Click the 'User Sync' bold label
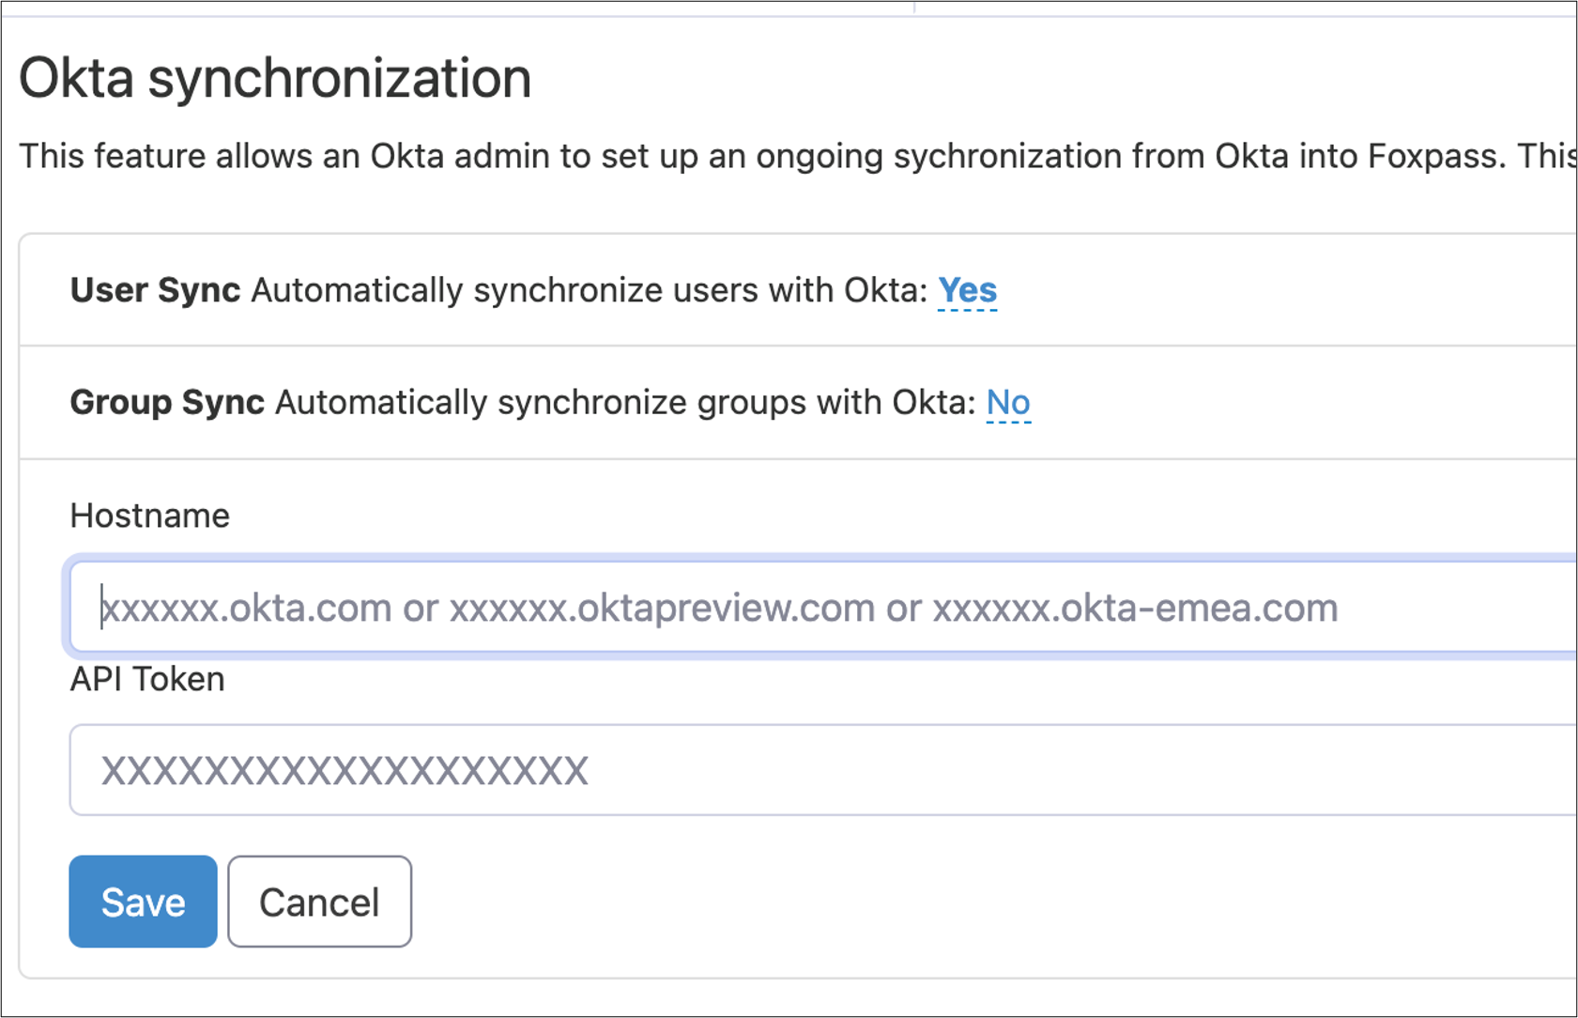Image resolution: width=1578 pixels, height=1018 pixels. (x=155, y=291)
